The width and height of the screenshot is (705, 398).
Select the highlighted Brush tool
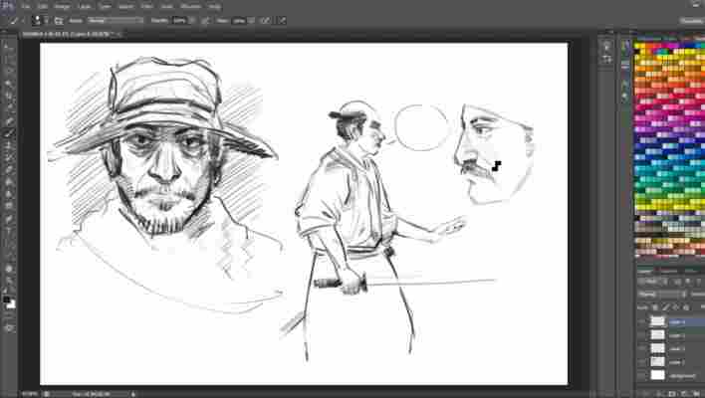point(9,133)
